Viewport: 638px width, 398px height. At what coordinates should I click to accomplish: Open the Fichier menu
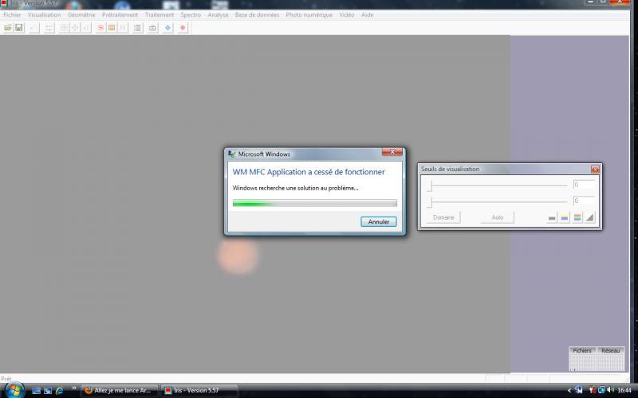point(12,14)
